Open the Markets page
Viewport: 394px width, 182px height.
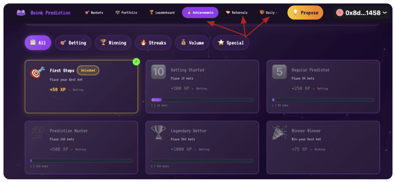tap(94, 13)
